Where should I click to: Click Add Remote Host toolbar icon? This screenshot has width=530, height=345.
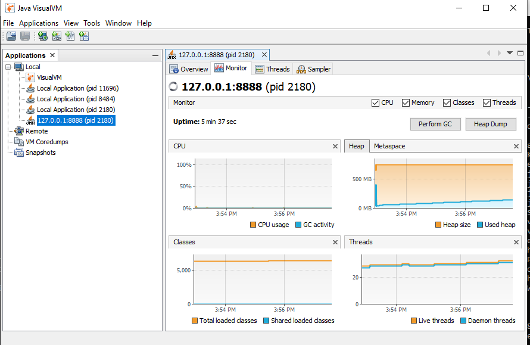[x=43, y=36]
